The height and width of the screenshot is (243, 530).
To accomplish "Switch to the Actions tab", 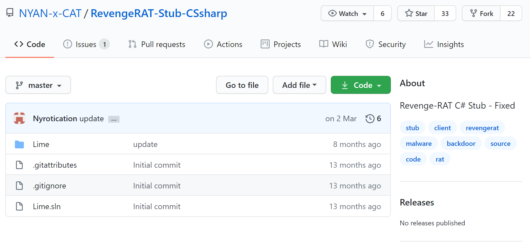I will pyautogui.click(x=223, y=44).
